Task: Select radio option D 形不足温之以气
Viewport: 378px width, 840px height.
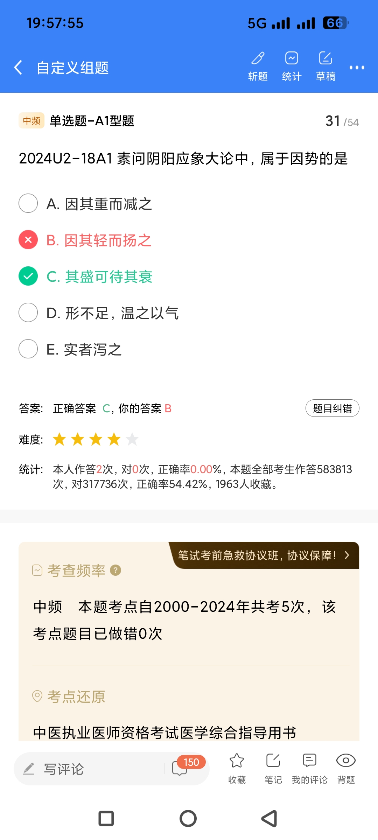Action: tap(28, 313)
